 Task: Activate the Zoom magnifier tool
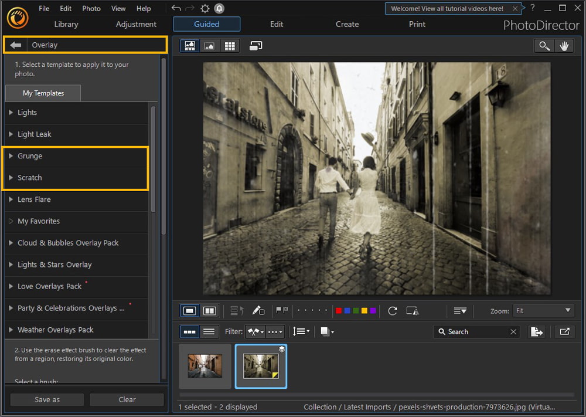point(543,45)
